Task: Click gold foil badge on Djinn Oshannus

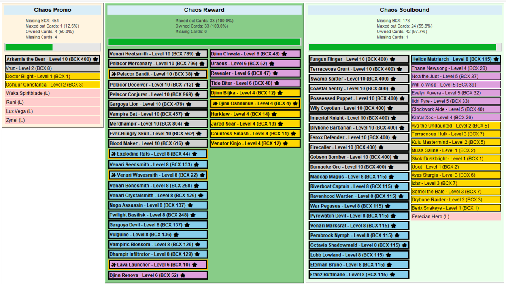Action: (215, 103)
